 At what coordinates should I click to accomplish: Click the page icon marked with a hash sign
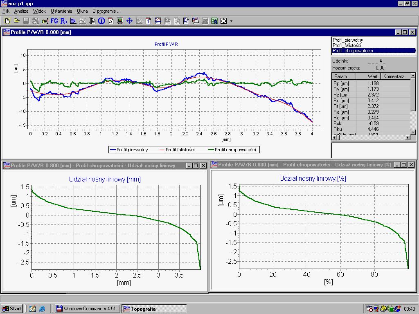click(x=110, y=21)
